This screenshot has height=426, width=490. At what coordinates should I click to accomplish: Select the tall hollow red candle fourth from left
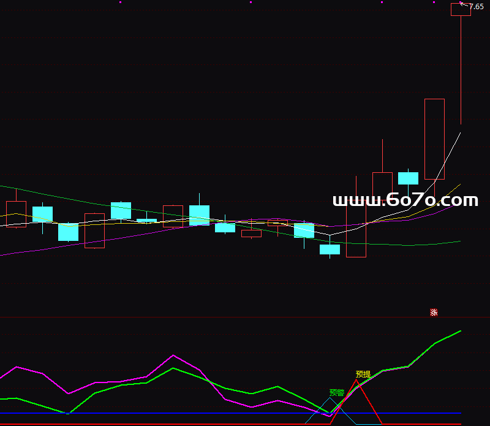click(94, 230)
